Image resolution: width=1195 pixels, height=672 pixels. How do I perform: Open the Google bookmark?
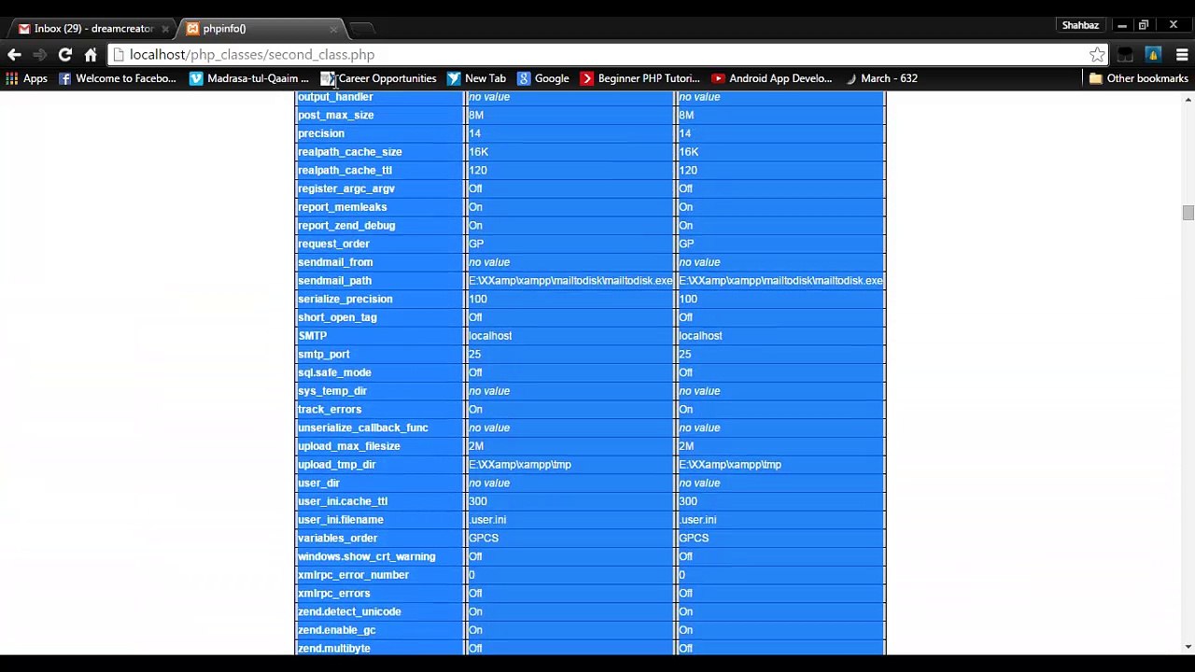[542, 78]
